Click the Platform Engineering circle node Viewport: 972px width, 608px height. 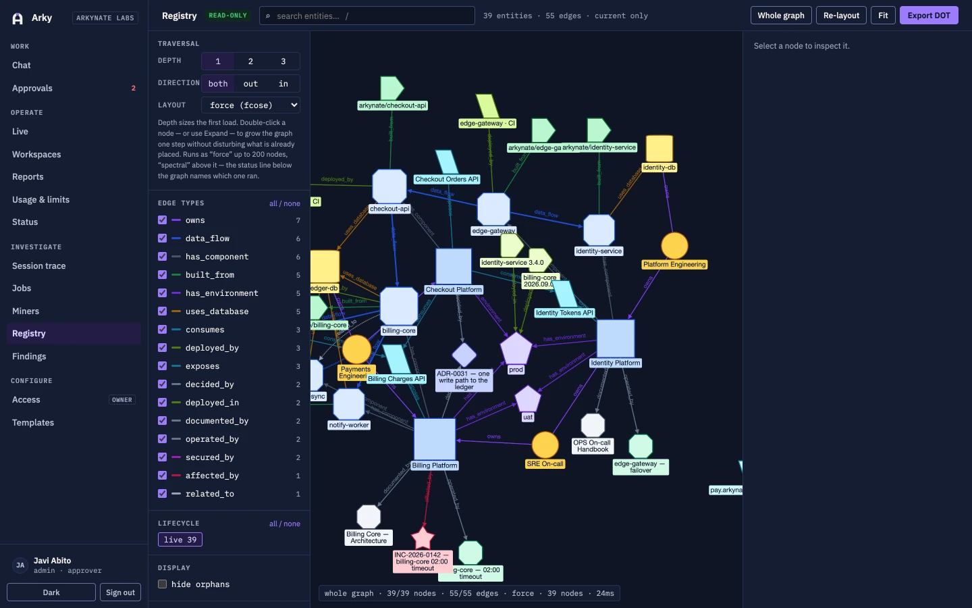tap(674, 246)
